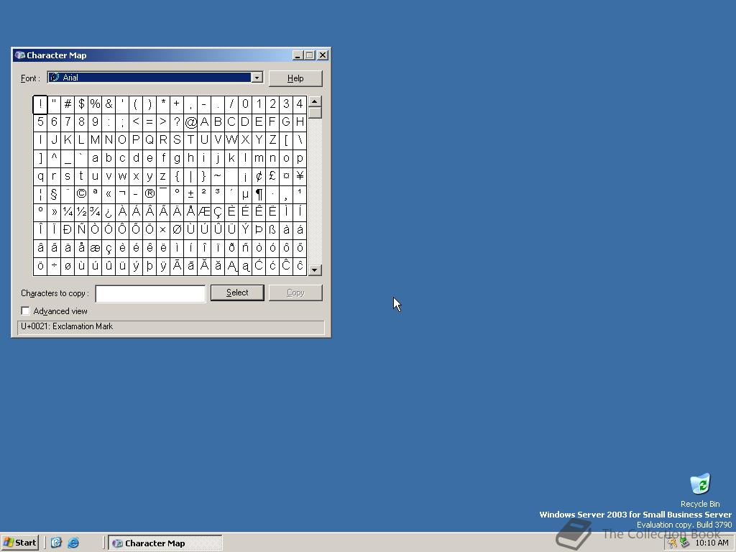Screen dimensions: 736x552
Task: Select the { left curly brace cell
Action: (177, 176)
